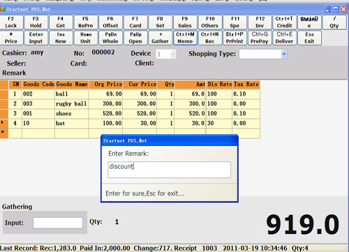Click the F8 Set button
The image size is (349, 252).
[160, 22]
